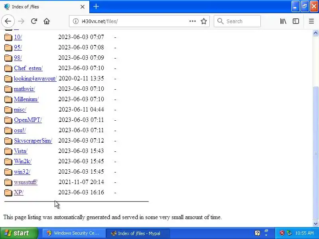The width and height of the screenshot is (319, 239).
Task: Open the misc/ directory
Action: 20,110
